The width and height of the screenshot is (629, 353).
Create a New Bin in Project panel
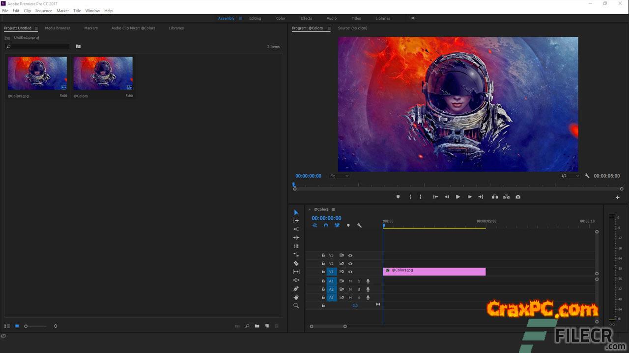click(257, 326)
